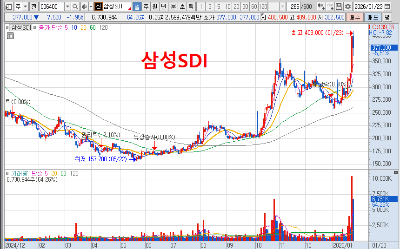This screenshot has height=249, width=400.
Task: Click the stock code field showing 006400
Action: pyautogui.click(x=52, y=7)
